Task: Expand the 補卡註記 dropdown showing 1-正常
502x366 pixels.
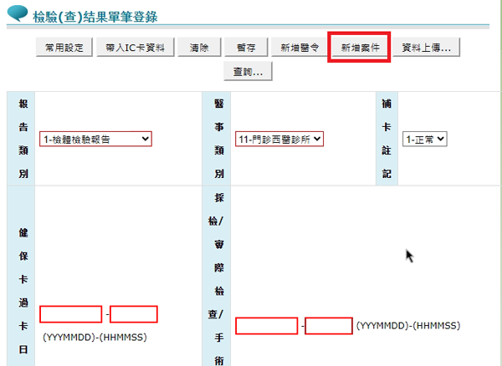Action: [425, 139]
